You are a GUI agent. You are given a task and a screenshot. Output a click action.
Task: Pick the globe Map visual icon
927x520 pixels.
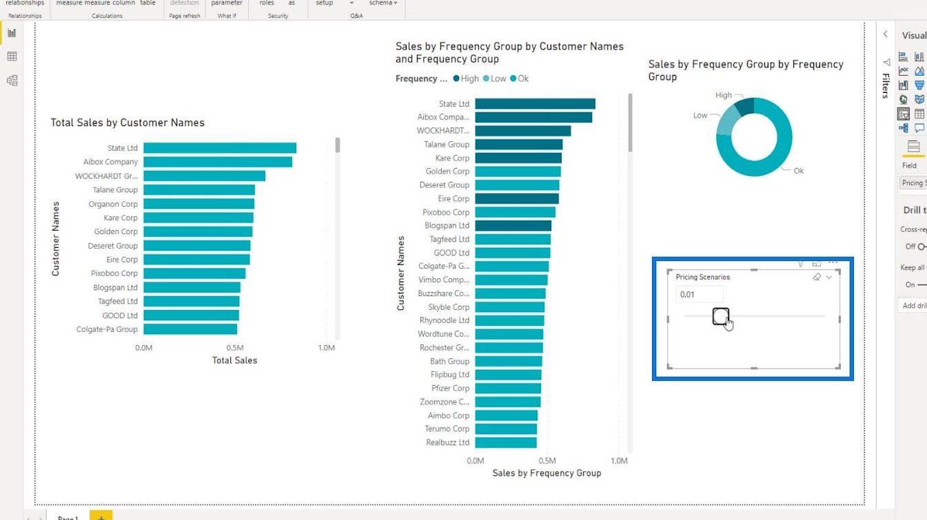point(904,99)
